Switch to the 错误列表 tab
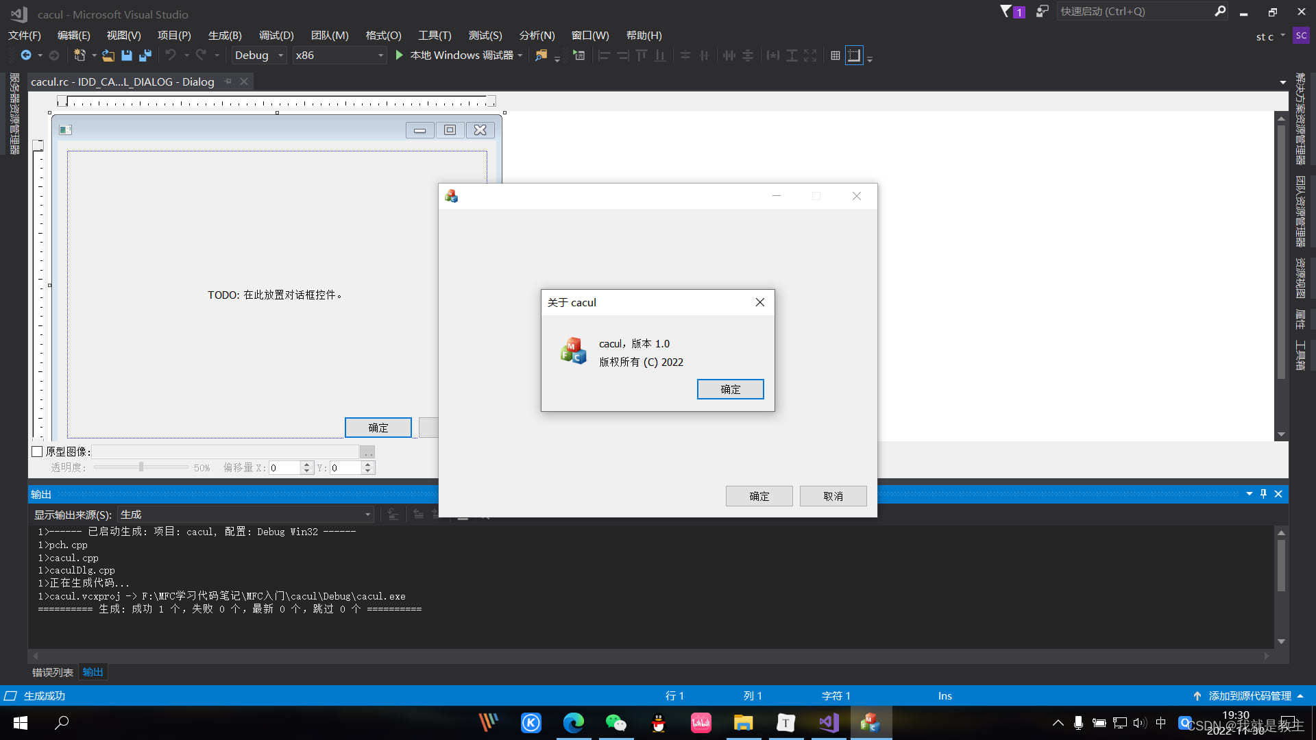 tap(53, 672)
